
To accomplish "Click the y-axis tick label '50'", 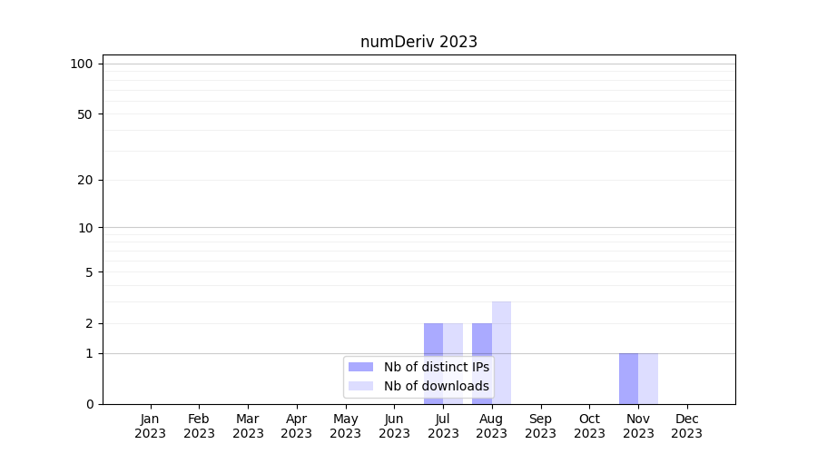I will (85, 114).
